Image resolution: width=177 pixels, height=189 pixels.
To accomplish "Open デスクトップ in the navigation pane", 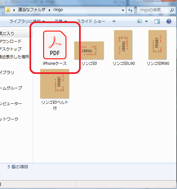I will tap(11, 49).
